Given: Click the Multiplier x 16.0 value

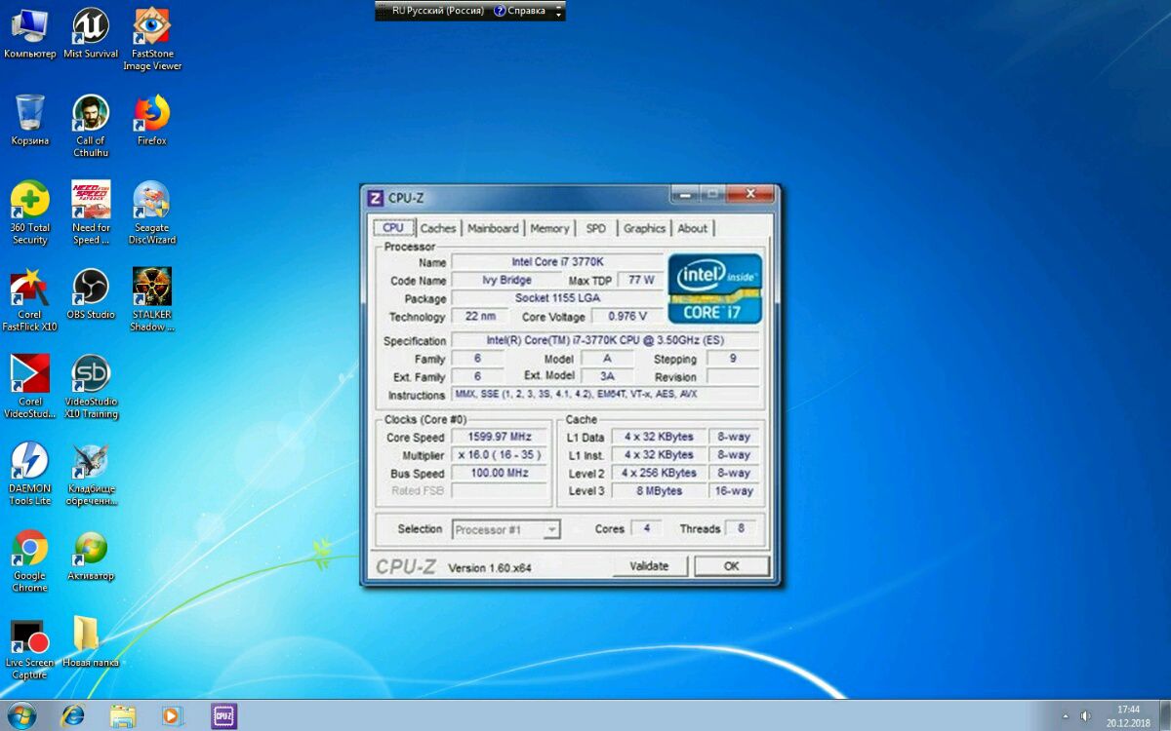Looking at the screenshot, I should (x=499, y=455).
